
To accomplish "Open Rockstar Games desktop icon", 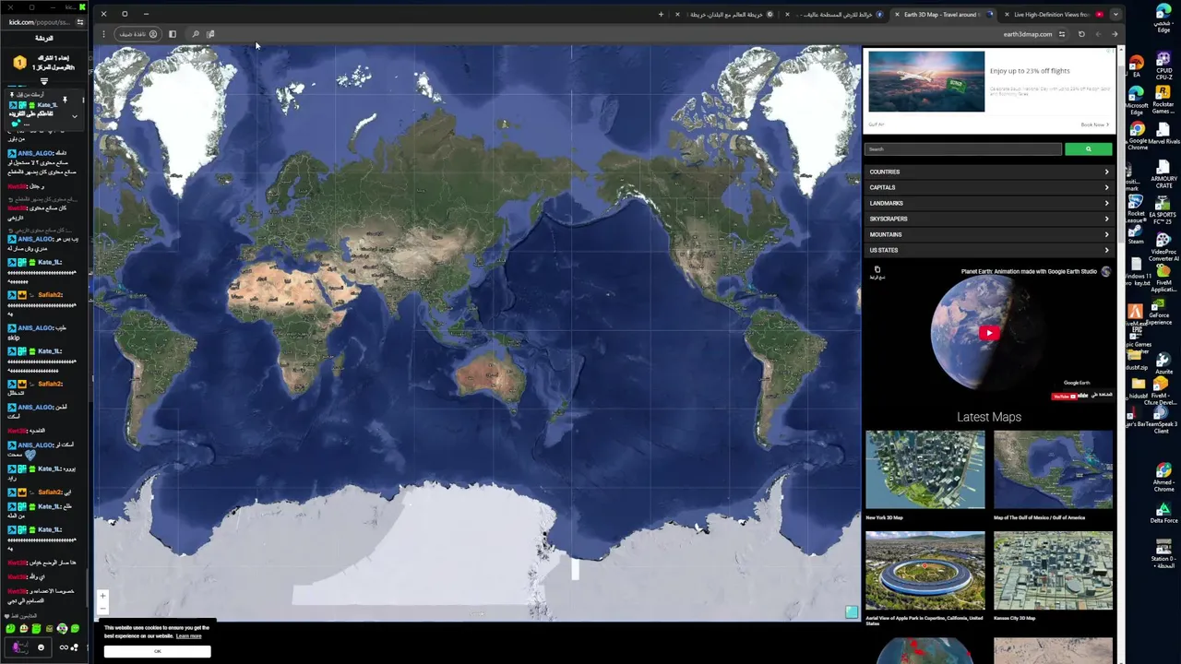I will 1163,100.
